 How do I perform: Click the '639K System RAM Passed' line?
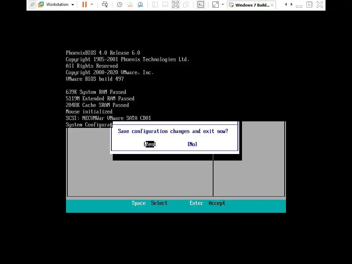coord(96,92)
